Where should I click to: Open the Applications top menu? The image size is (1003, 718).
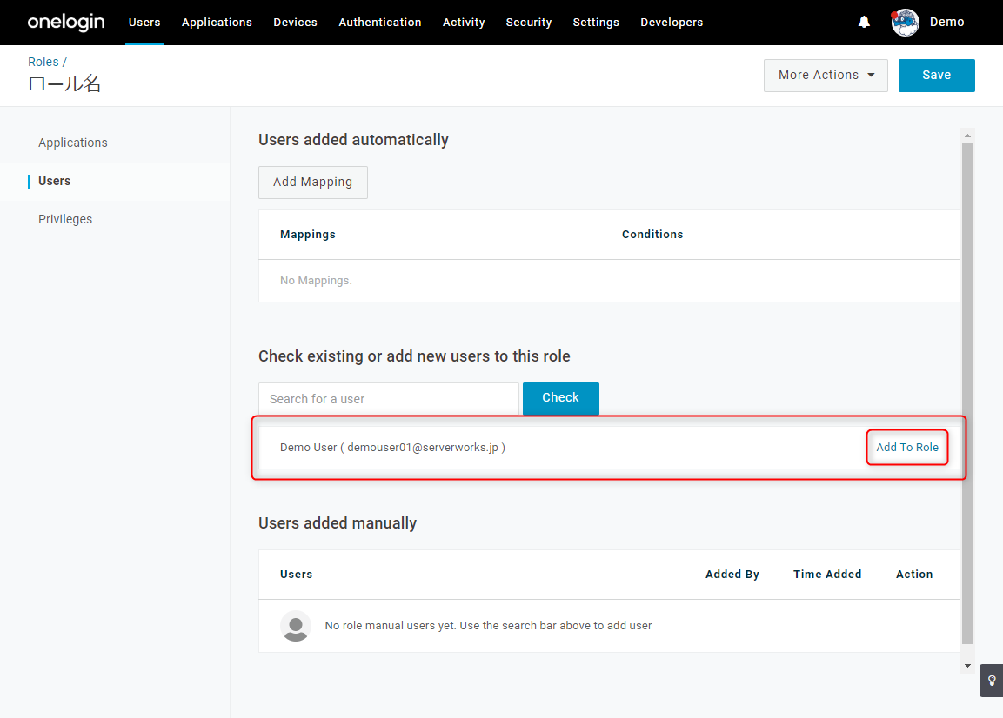(217, 23)
